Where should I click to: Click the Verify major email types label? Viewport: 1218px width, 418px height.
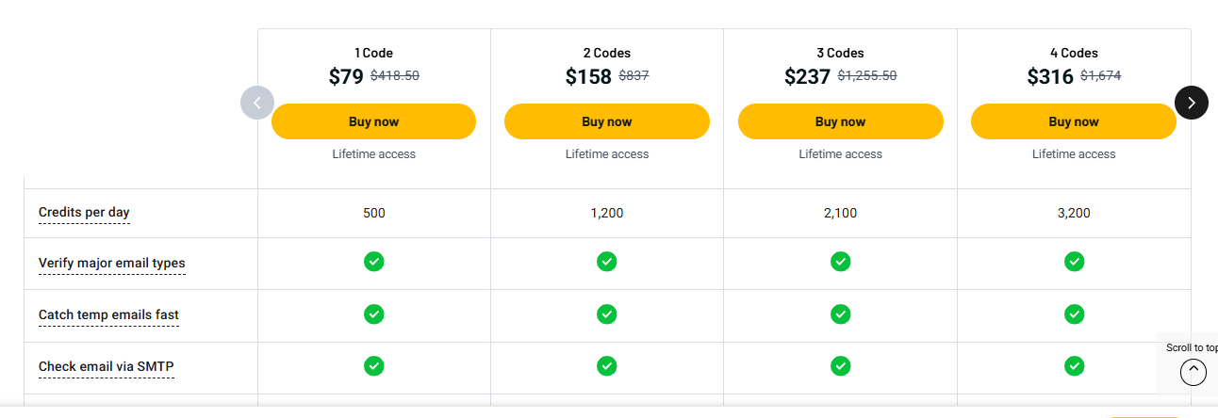111,264
